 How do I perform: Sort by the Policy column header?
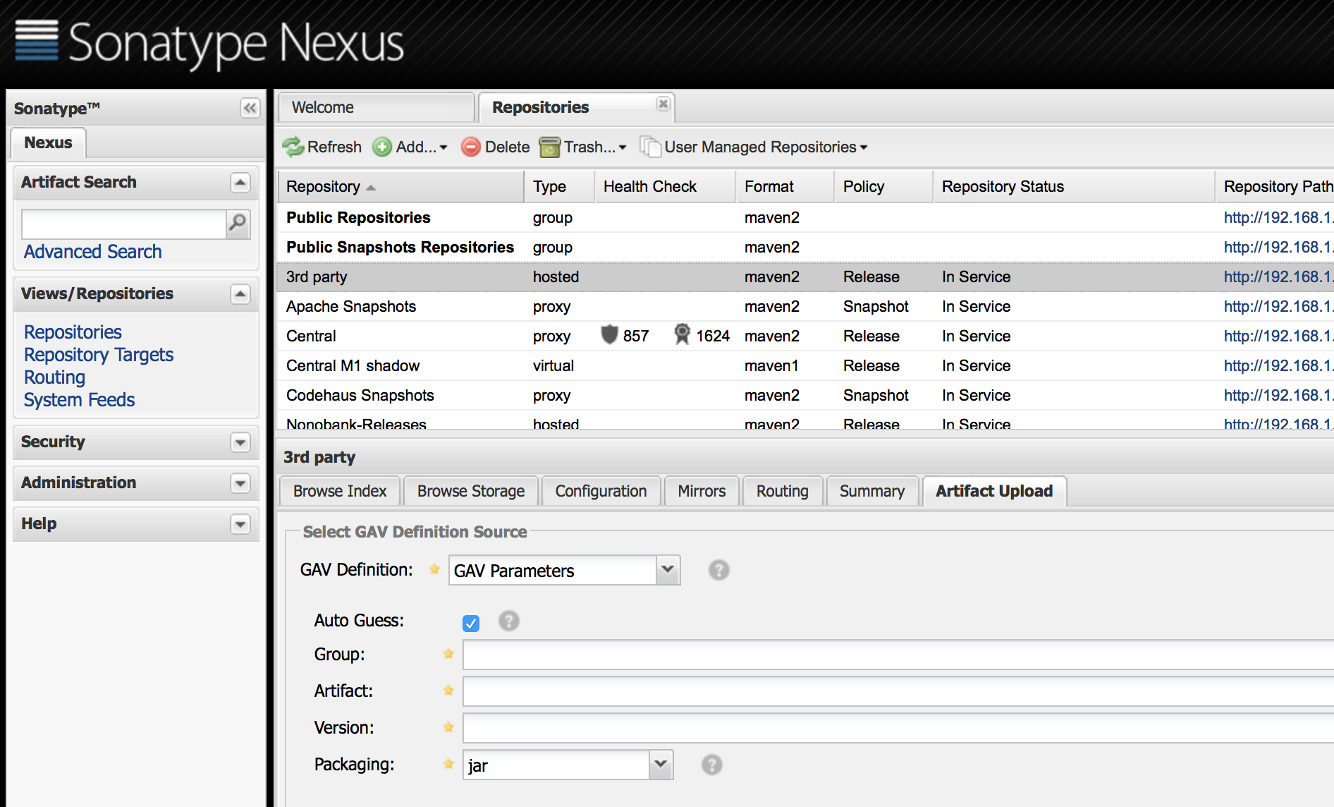[x=884, y=186]
